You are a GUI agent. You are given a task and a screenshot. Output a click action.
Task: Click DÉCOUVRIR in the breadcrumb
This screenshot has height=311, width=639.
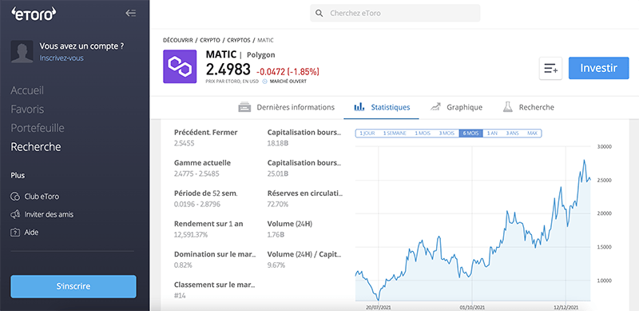tap(177, 41)
